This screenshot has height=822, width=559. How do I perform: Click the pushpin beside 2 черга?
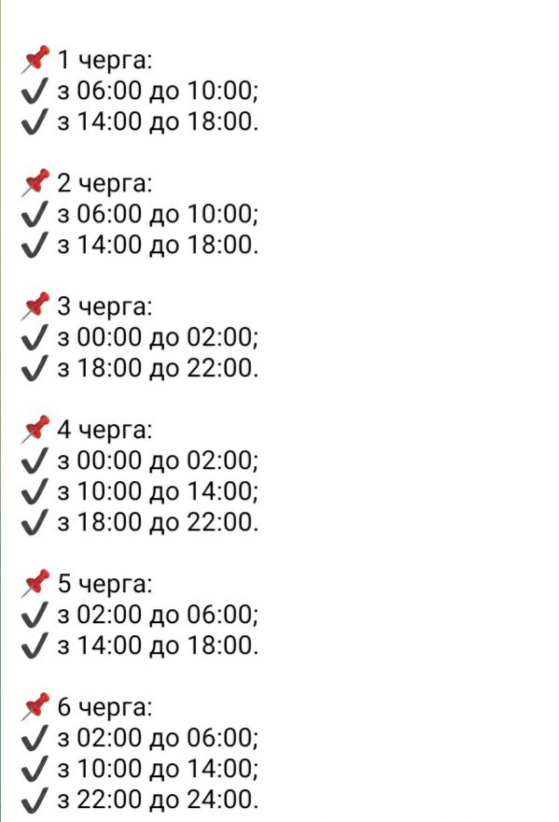coord(35,183)
